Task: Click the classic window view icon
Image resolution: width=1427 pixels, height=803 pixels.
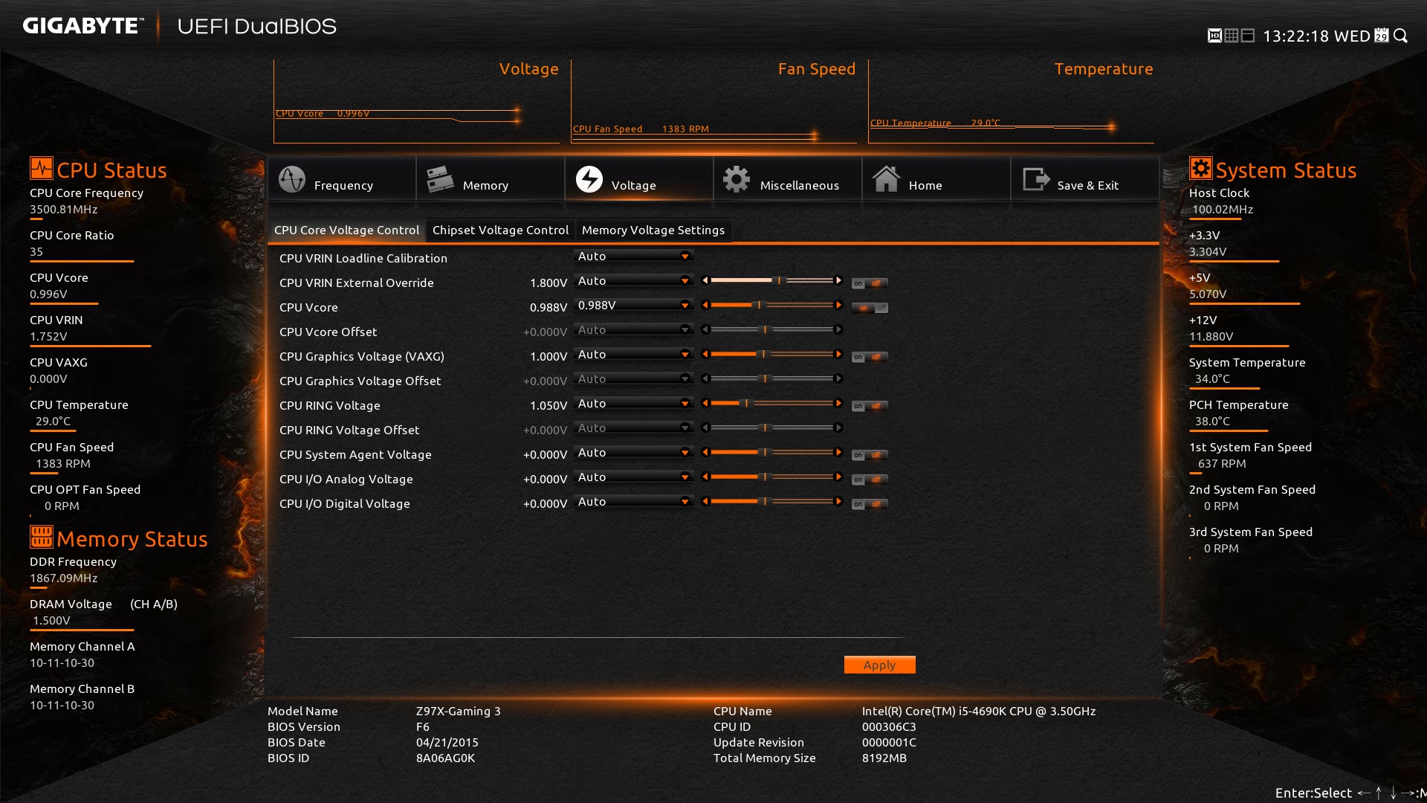Action: tap(1248, 36)
